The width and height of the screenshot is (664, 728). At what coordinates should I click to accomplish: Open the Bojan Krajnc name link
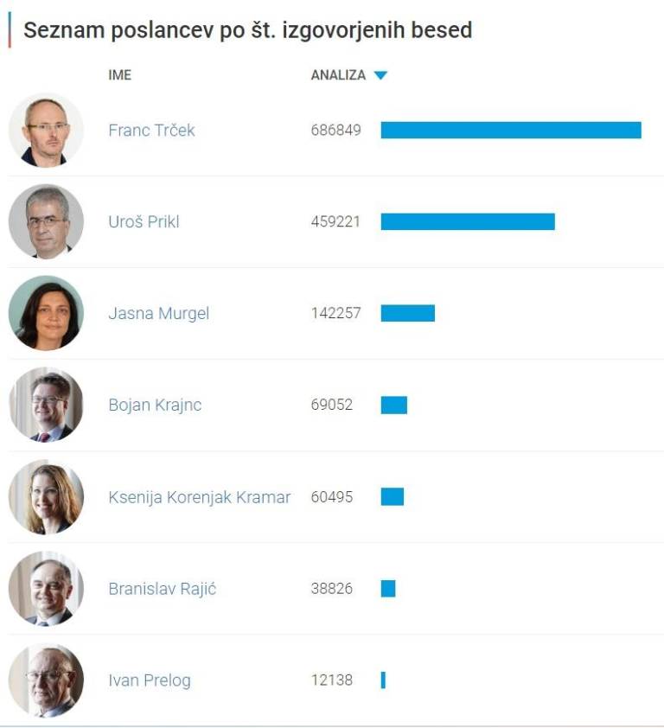[155, 405]
